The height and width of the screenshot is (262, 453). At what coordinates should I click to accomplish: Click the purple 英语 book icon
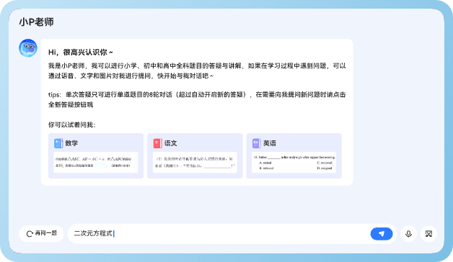pyautogui.click(x=257, y=143)
